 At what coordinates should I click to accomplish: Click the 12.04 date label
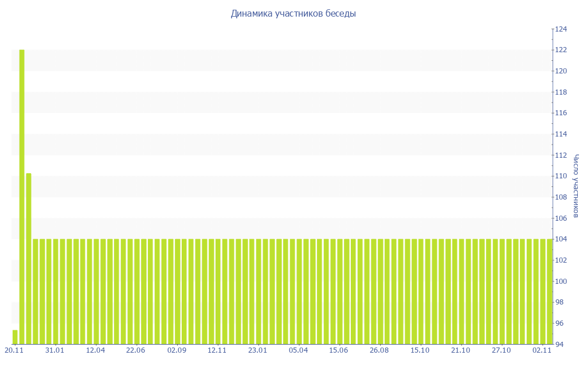coord(95,350)
